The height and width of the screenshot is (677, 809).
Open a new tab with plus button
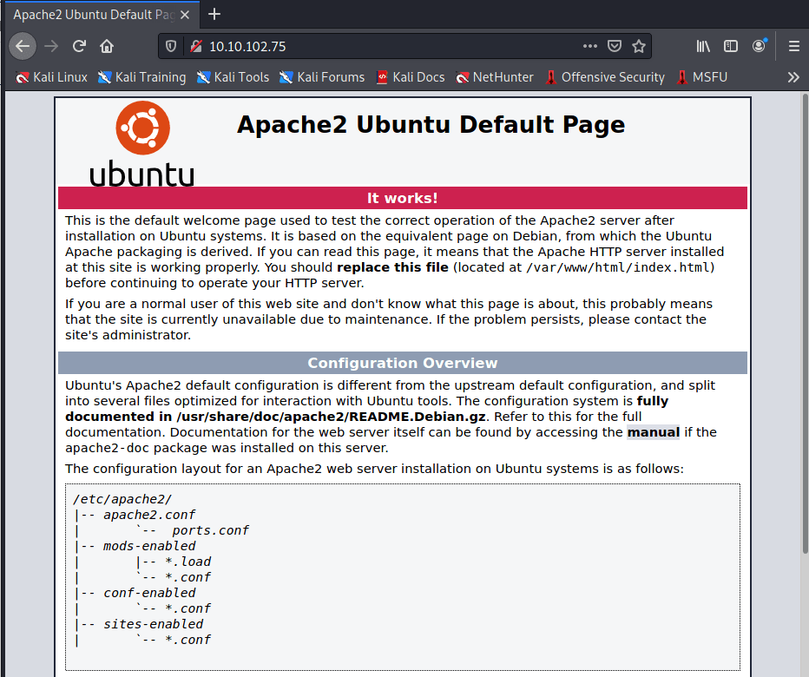pos(214,14)
